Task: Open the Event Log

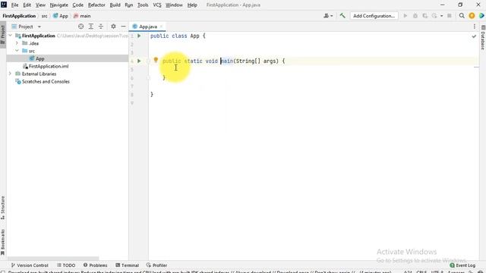Action: click(462, 265)
